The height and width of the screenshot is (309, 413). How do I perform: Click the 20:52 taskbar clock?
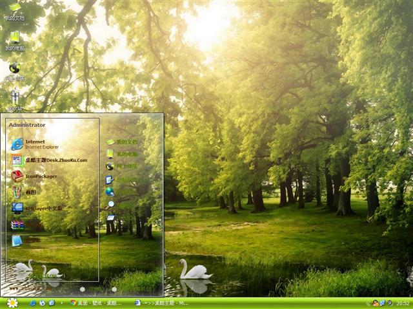(x=403, y=303)
